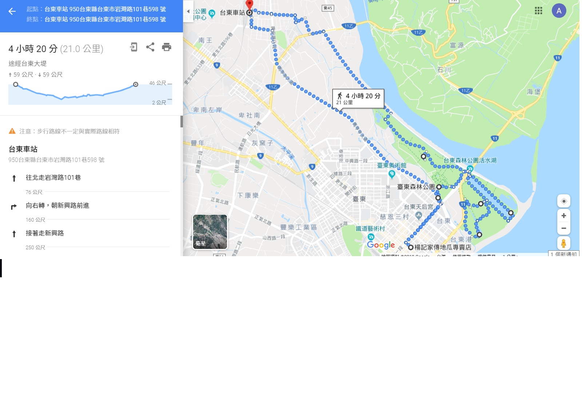Screen dimensions: 582x393
Task: Click the print directions icon
Action: (167, 47)
